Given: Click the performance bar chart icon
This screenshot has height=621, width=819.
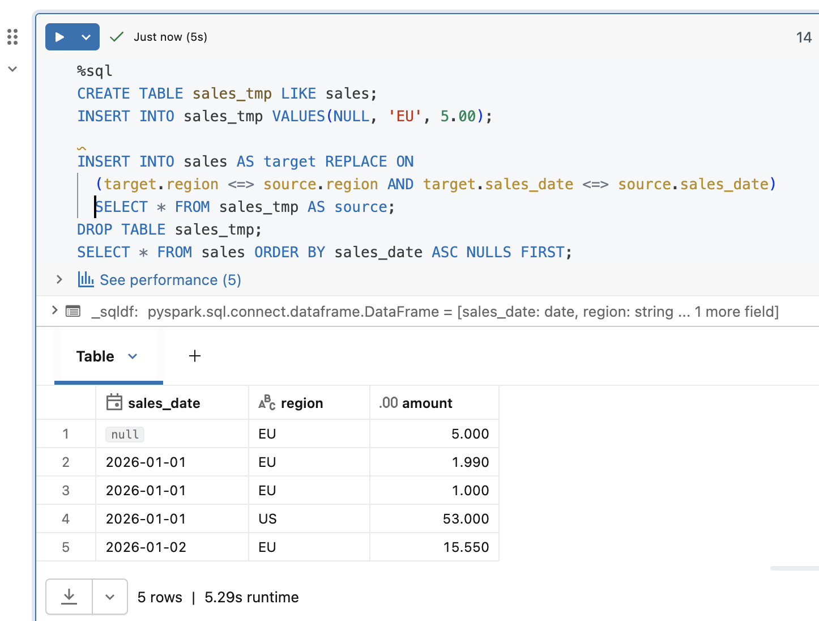Looking at the screenshot, I should tap(86, 279).
